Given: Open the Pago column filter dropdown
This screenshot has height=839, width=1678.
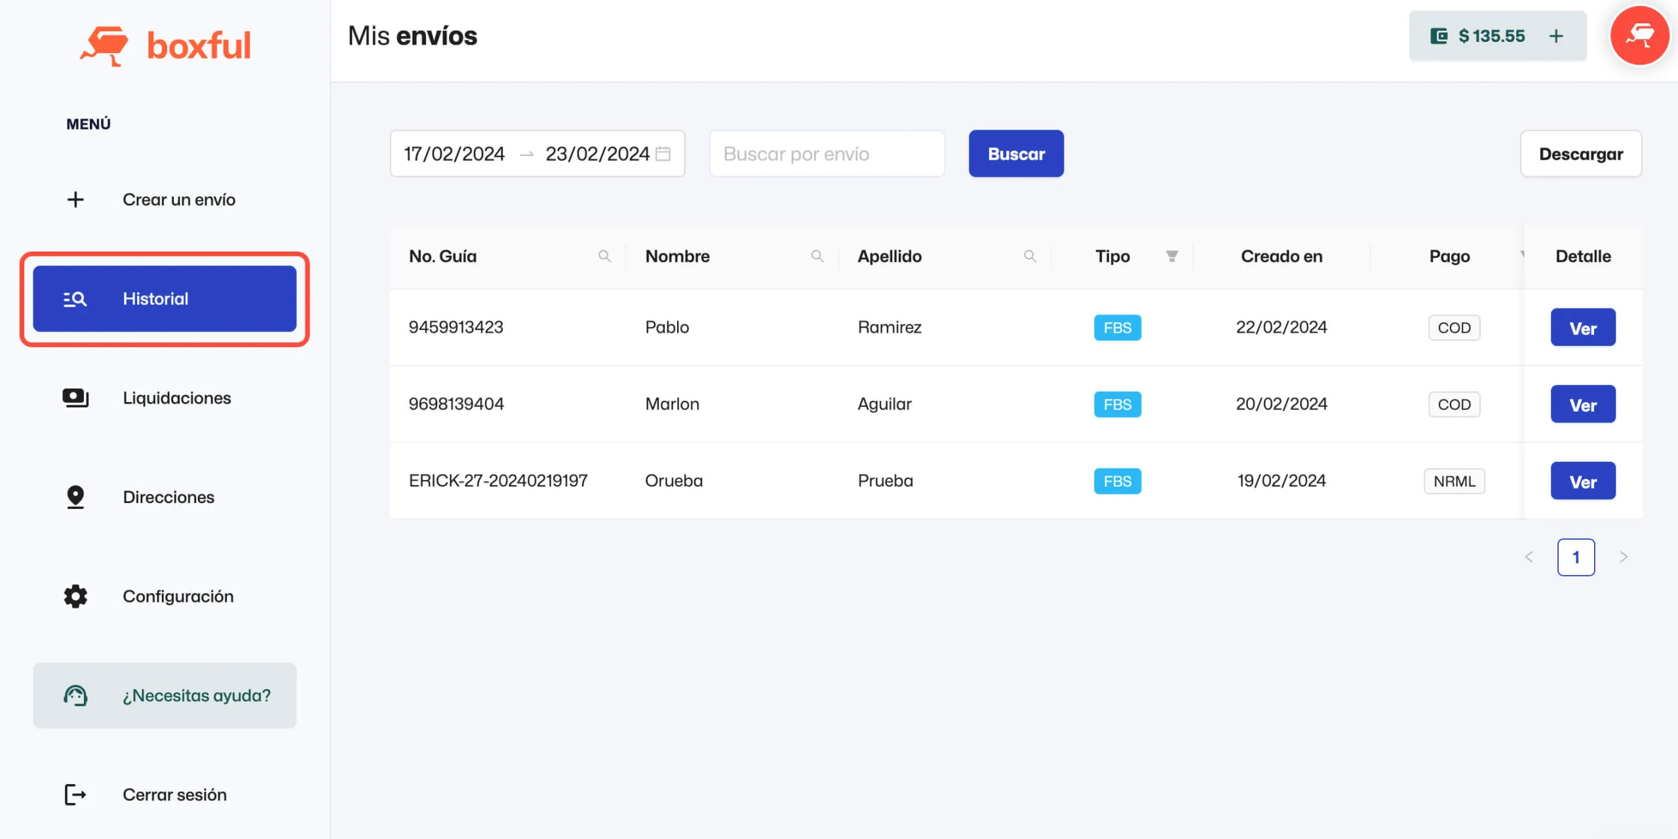Looking at the screenshot, I should pos(1521,255).
